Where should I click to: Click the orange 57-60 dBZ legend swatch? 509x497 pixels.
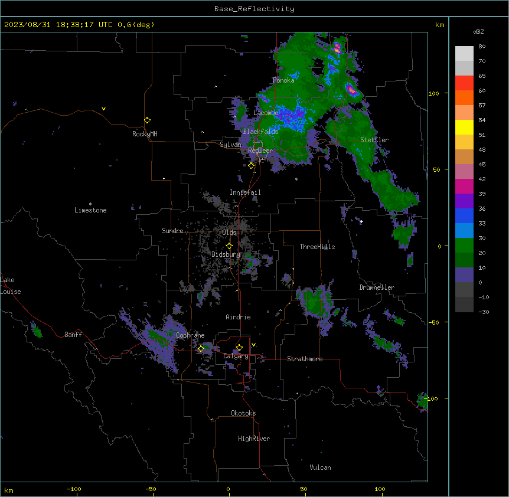(x=464, y=97)
